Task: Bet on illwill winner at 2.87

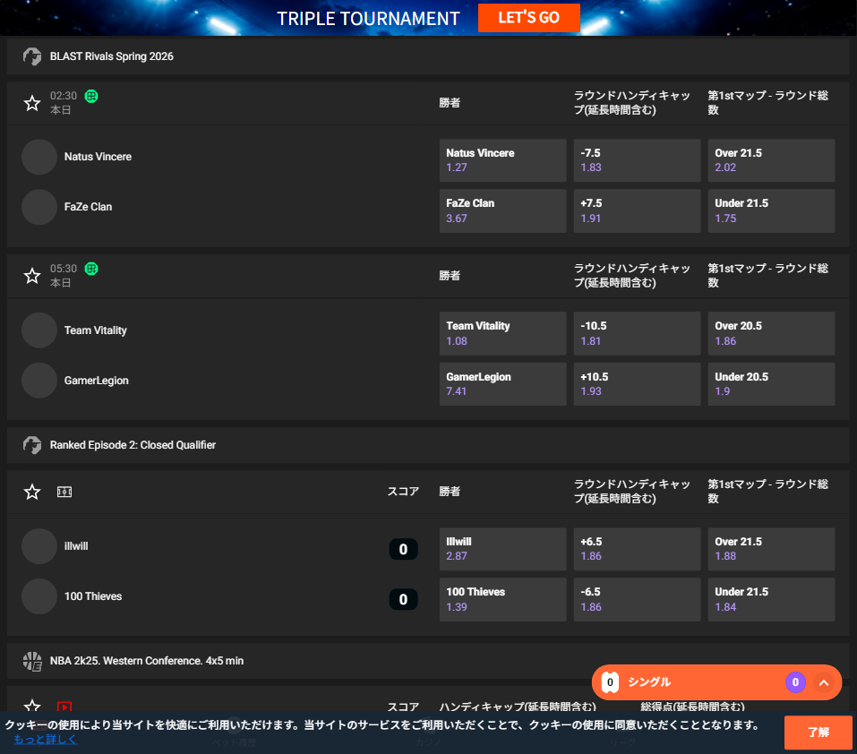Action: click(x=503, y=549)
